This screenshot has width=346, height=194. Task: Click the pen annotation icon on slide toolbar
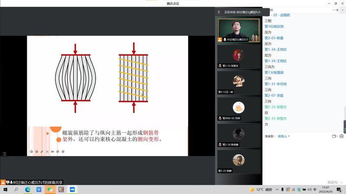click(x=42, y=152)
